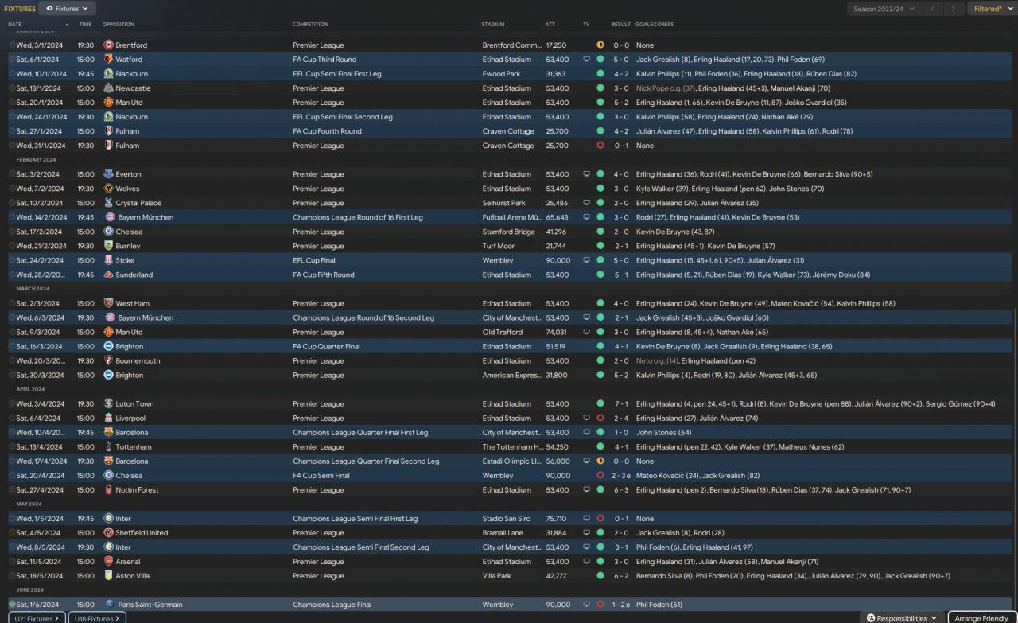Tick the select circle for Stoke 24/2/2024 fixture
The width and height of the screenshot is (1018, 623).
pyautogui.click(x=12, y=260)
